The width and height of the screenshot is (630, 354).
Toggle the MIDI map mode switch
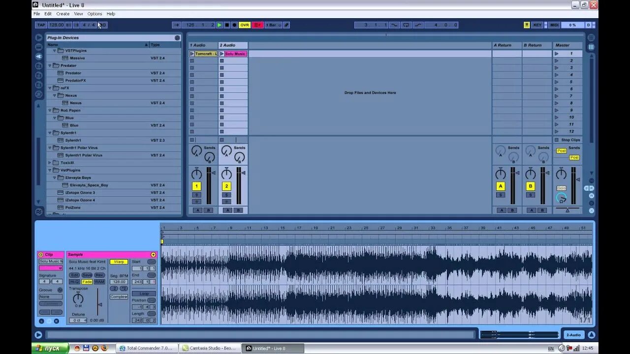coord(554,25)
